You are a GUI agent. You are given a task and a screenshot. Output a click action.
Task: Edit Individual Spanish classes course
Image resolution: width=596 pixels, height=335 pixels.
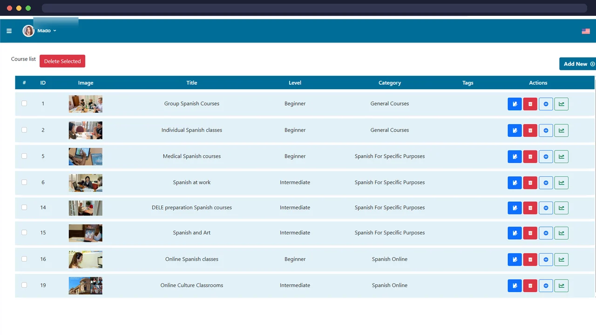(515, 130)
